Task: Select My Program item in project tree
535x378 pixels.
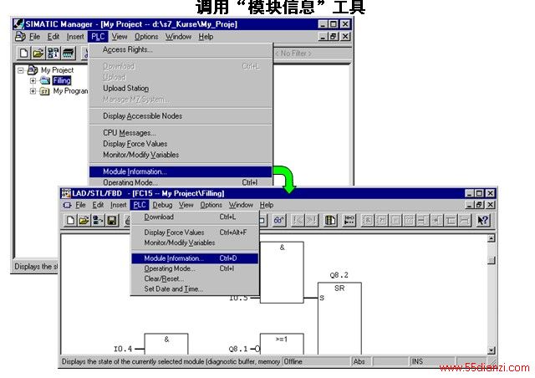Action: click(x=70, y=91)
